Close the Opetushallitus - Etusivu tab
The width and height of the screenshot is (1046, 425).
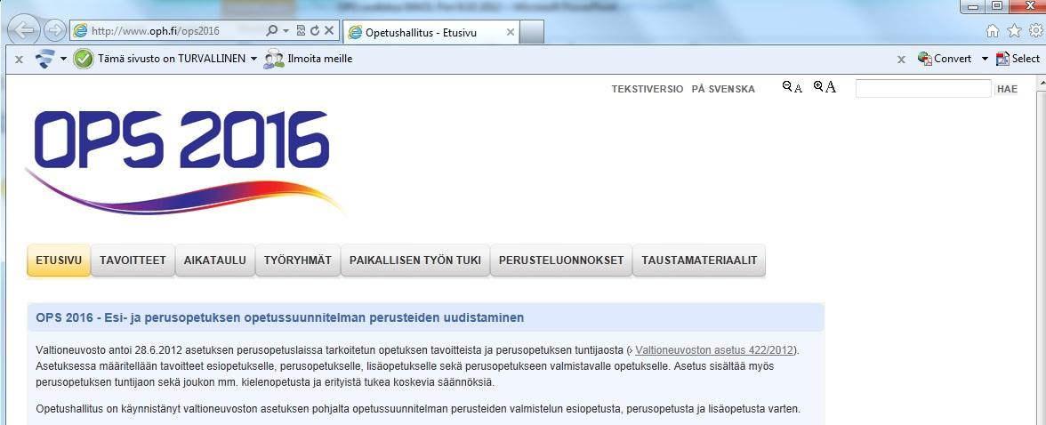tap(511, 32)
